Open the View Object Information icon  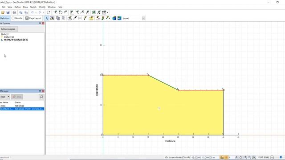pyautogui.click(x=52, y=18)
